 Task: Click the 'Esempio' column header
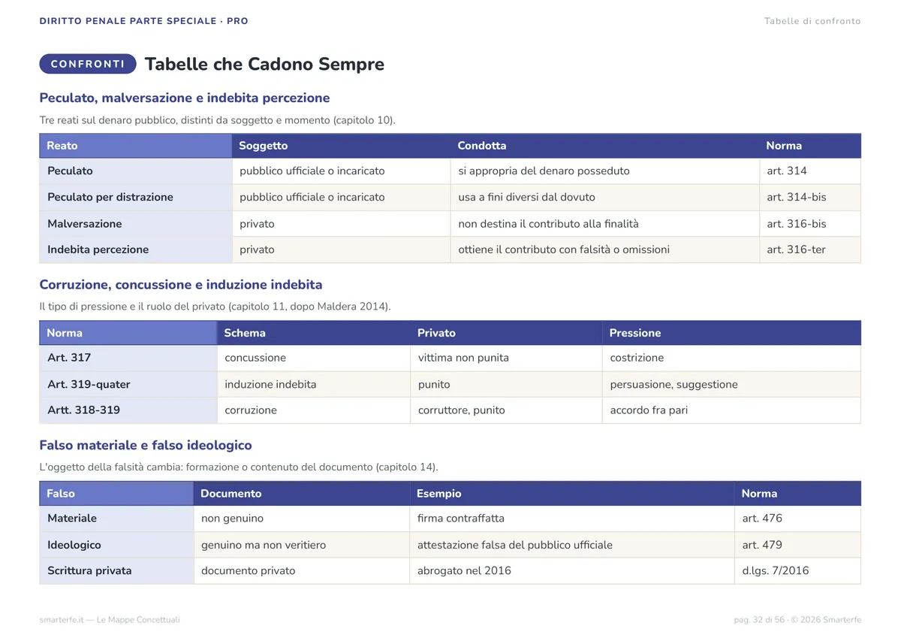point(571,494)
